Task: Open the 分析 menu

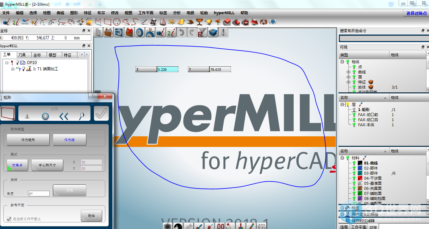Action: point(177,13)
